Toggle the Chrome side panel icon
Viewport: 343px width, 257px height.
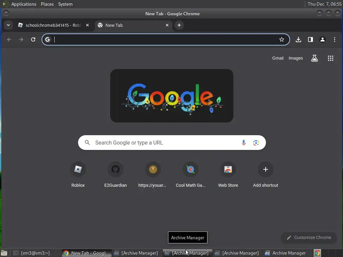click(x=311, y=39)
